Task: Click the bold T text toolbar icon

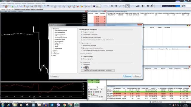Action: pyautogui.click(x=48, y=6)
